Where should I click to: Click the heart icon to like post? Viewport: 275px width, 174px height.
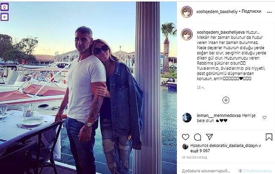186,137
